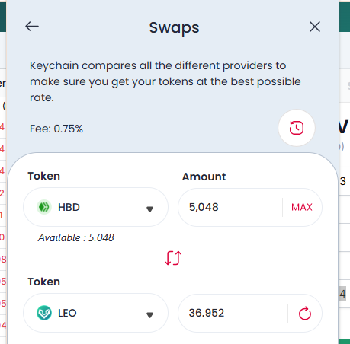Image resolution: width=350 pixels, height=344 pixels.
Task: Open the swap history clock icon
Action: (x=297, y=128)
